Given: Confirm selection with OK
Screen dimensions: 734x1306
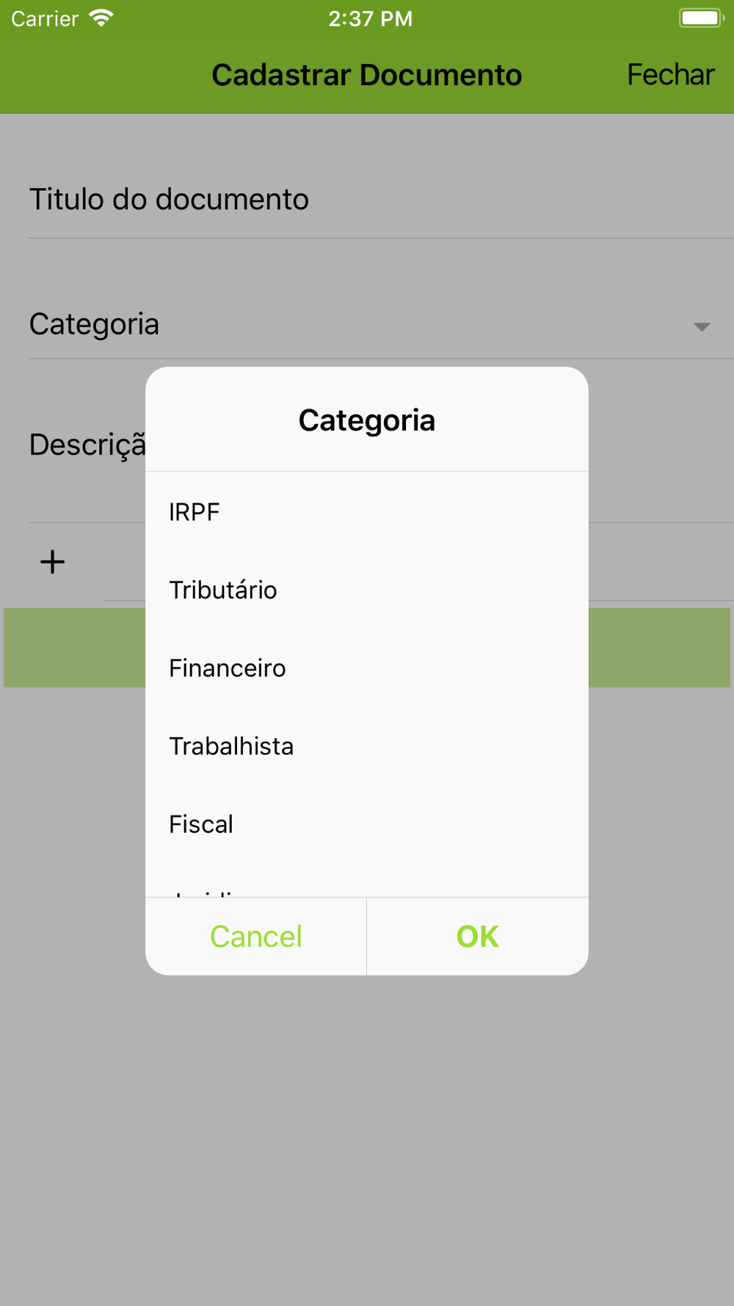Looking at the screenshot, I should pyautogui.click(x=478, y=937).
